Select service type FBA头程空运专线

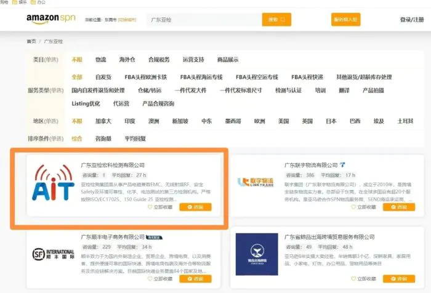[257, 77]
